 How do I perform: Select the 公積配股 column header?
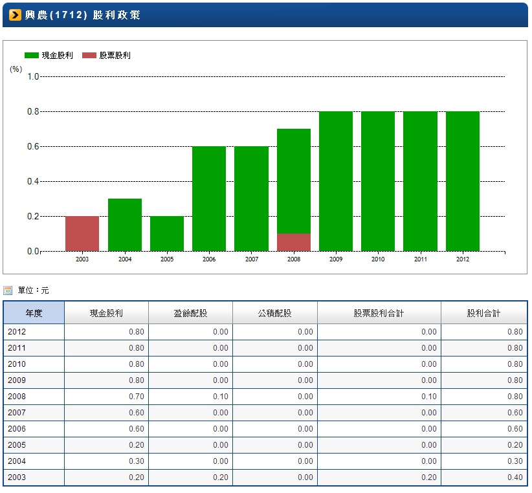275,312
